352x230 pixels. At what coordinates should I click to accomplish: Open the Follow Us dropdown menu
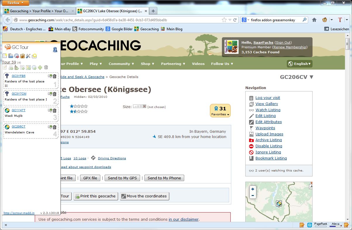222,64
